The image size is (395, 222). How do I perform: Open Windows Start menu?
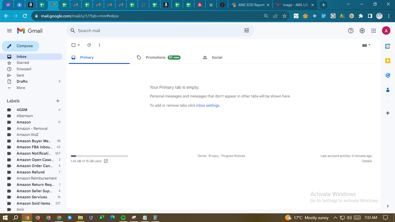click(5, 218)
